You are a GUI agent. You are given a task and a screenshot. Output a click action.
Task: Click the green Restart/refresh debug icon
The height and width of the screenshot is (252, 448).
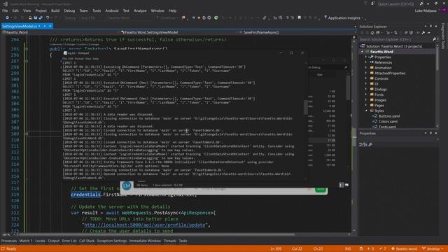216,17
